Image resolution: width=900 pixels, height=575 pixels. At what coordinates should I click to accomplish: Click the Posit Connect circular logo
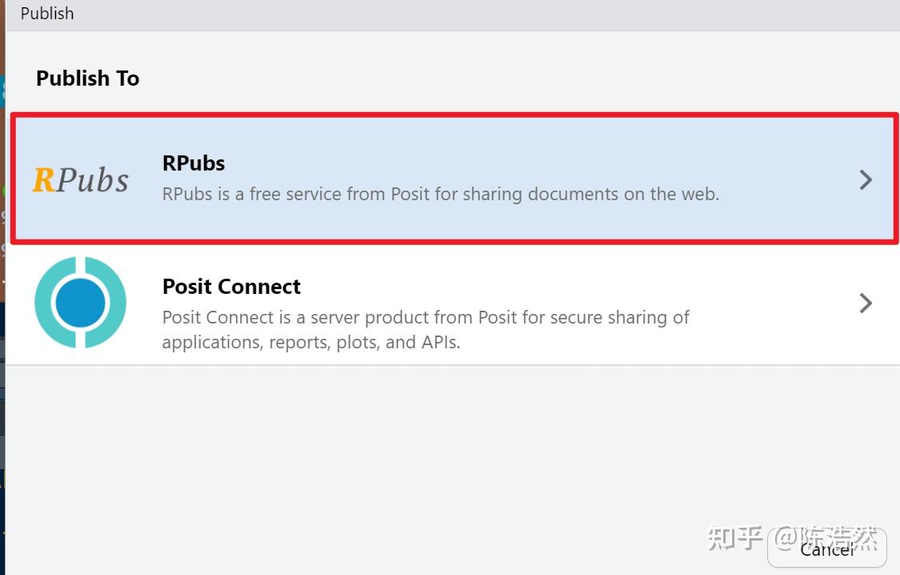(x=80, y=303)
